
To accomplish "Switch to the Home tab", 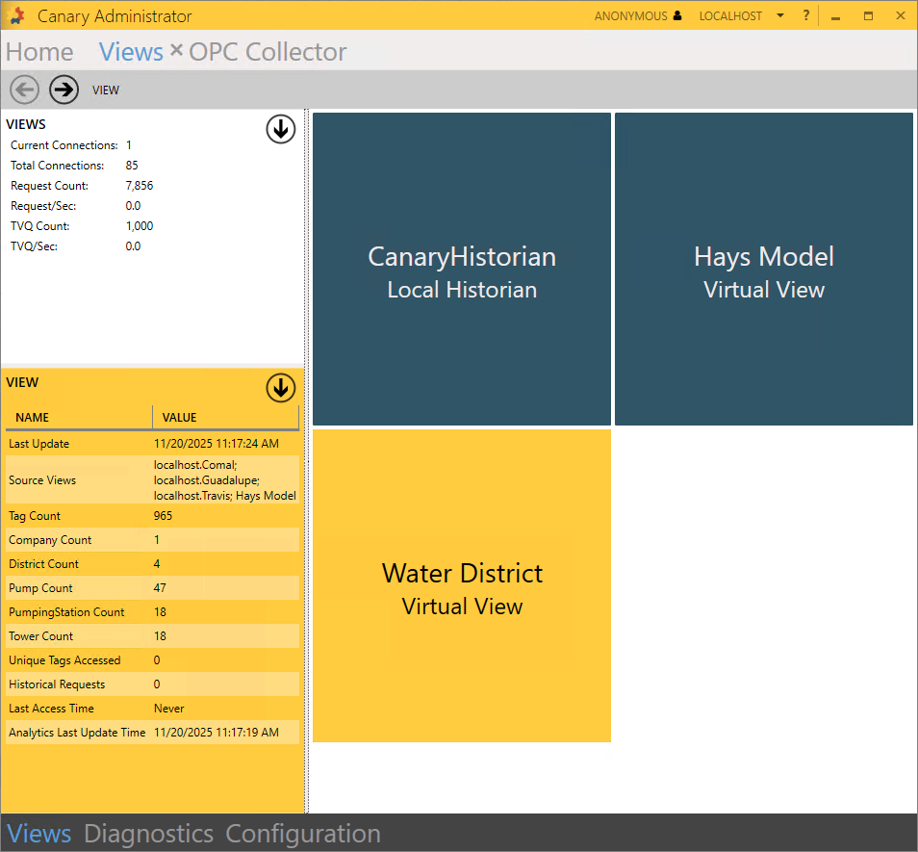I will pos(39,52).
